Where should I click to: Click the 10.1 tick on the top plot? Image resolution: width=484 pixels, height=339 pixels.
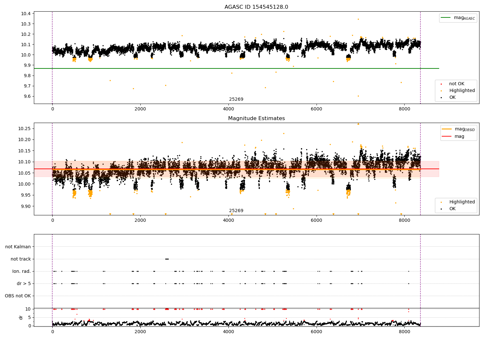(x=26, y=45)
